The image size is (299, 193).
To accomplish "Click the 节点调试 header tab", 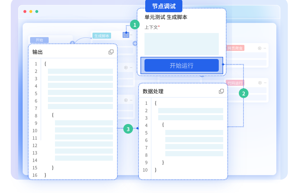I will (164, 6).
